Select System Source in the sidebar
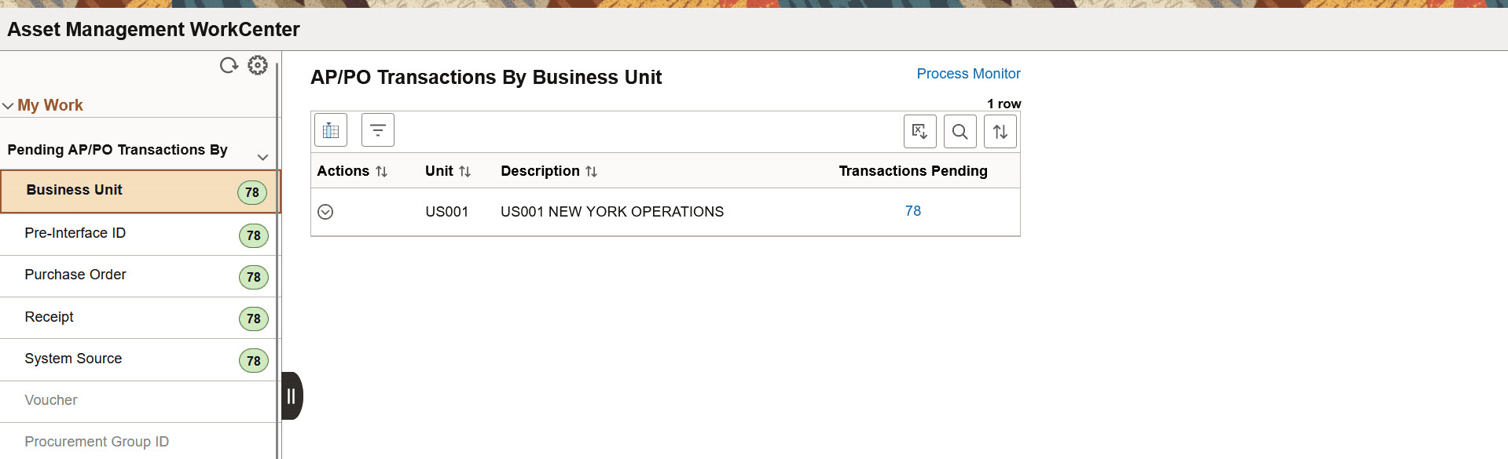Screen dimensions: 1508x459 [73, 359]
